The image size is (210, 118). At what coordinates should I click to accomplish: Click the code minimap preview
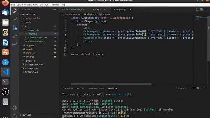click(x=201, y=18)
